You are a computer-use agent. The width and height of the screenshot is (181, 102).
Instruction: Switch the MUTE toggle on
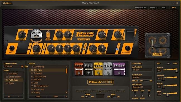[x=113, y=97]
